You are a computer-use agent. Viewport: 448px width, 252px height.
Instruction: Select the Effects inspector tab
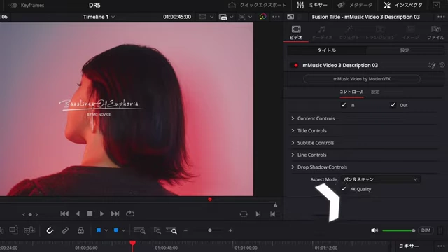coord(349,33)
